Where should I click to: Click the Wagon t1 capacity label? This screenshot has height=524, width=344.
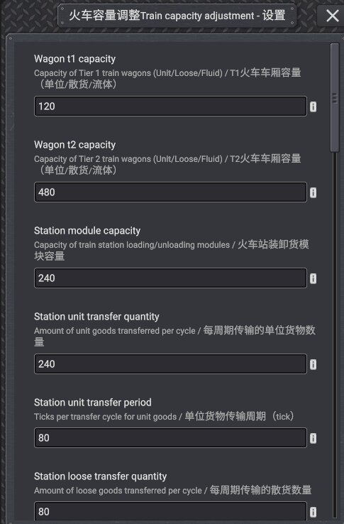[x=74, y=59]
